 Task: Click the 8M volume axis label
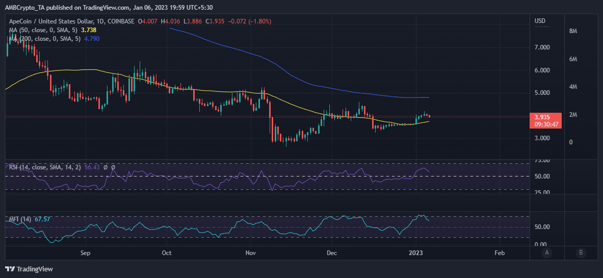coord(572,31)
